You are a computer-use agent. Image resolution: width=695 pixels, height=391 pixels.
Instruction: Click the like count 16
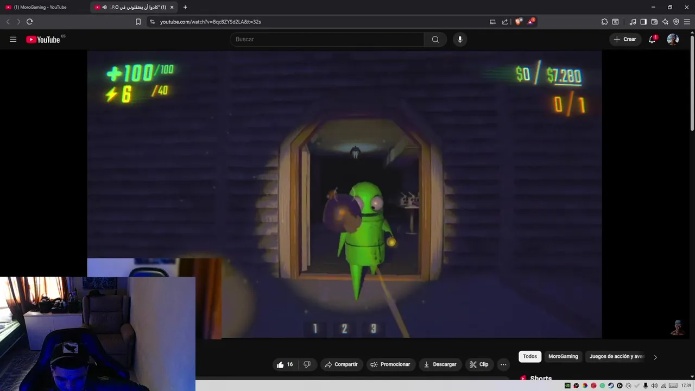click(290, 364)
